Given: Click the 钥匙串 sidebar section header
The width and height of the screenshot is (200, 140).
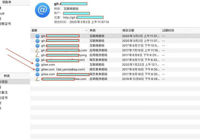Looking at the screenshot, I should pos(7,2).
